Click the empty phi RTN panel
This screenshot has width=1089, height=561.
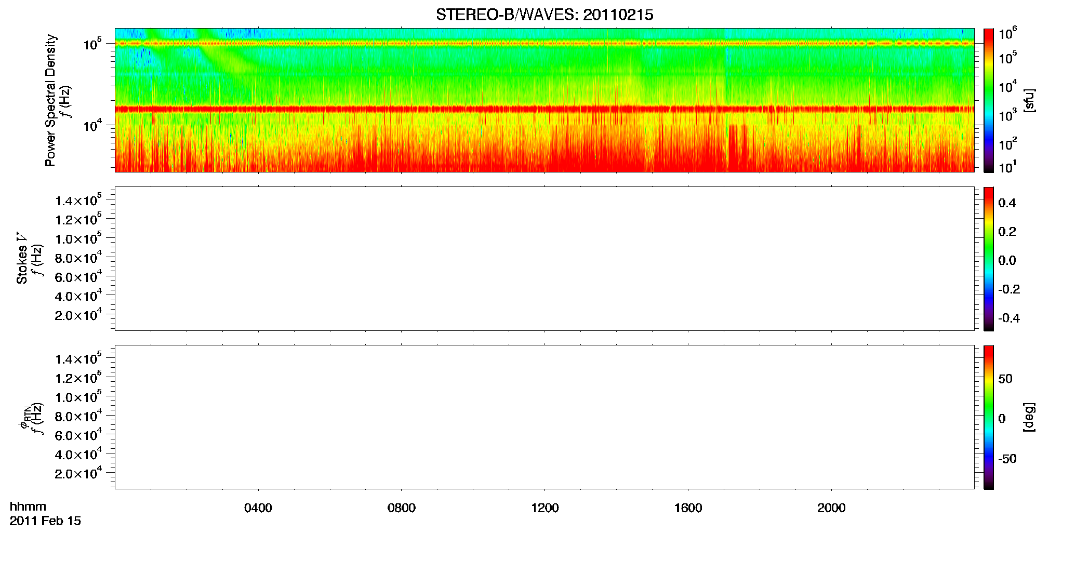[x=544, y=417]
